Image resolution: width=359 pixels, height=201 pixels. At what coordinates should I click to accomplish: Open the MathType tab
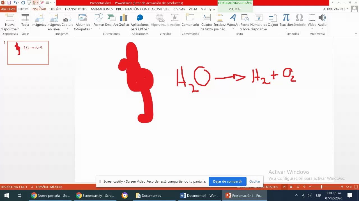(208, 9)
